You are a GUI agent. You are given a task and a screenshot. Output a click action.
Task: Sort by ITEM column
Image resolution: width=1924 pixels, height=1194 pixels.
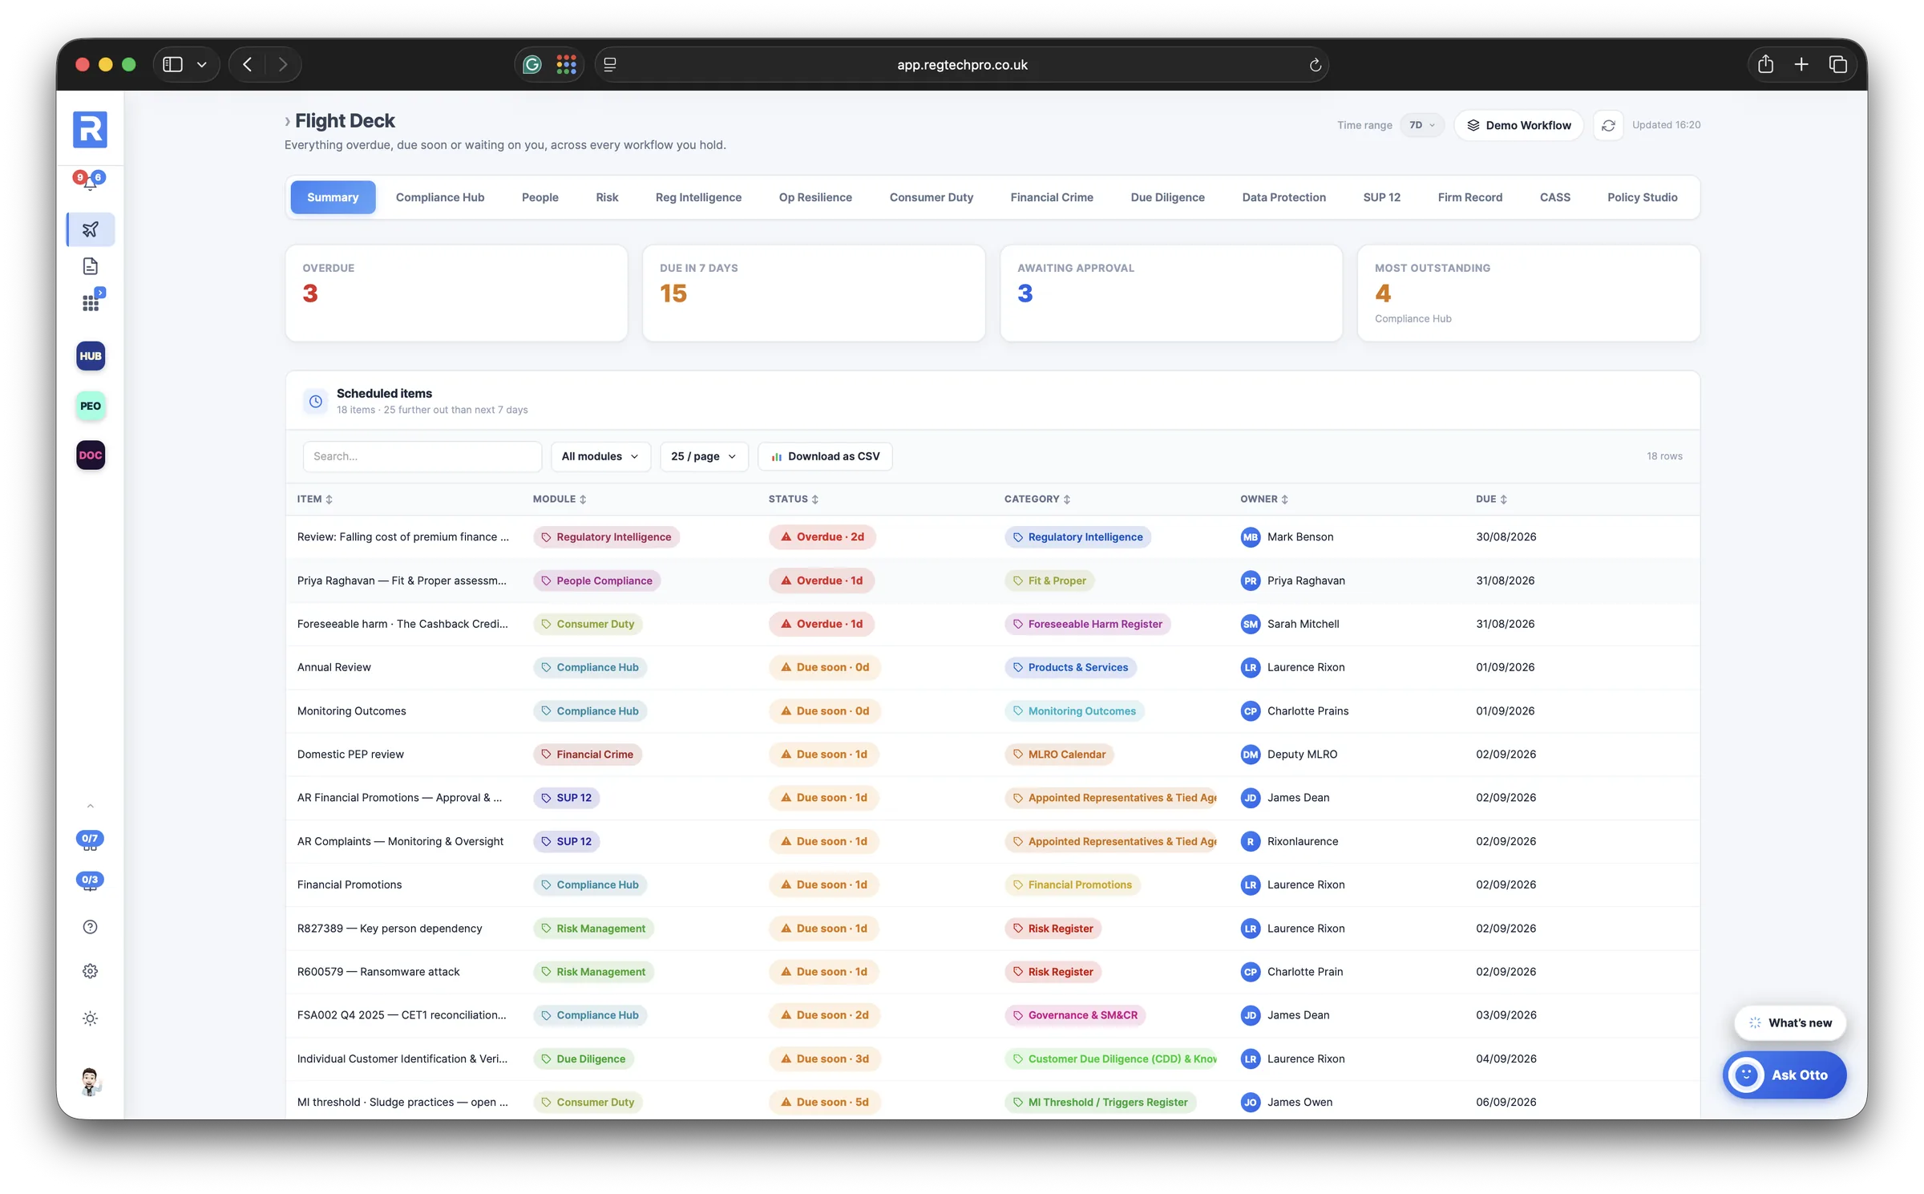point(314,499)
